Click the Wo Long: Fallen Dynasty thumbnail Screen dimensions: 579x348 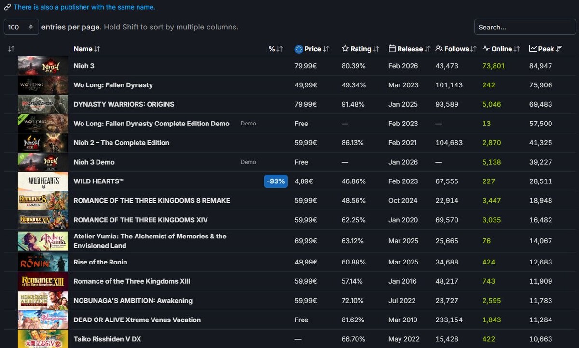[42, 85]
